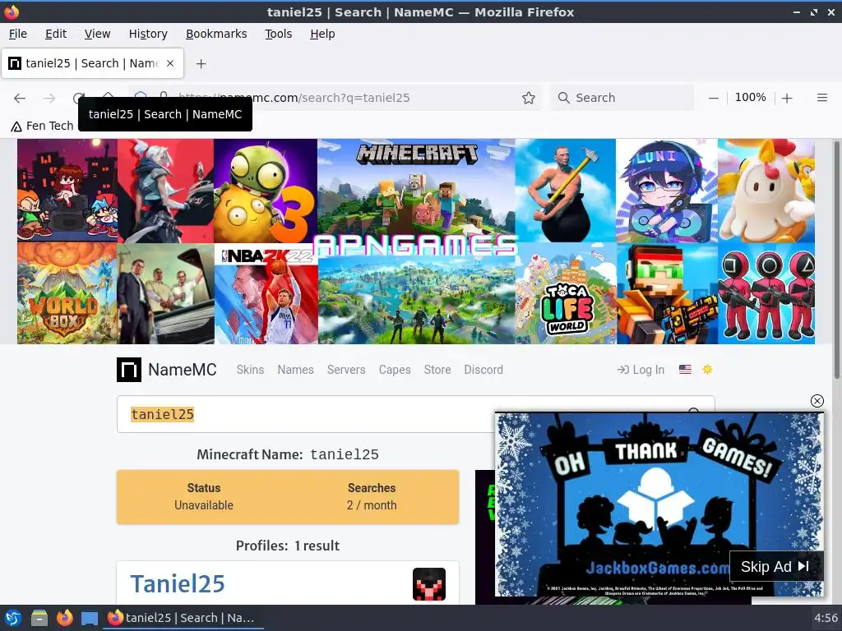Click the Unavailable status text
This screenshot has width=842, height=631.
(x=204, y=505)
